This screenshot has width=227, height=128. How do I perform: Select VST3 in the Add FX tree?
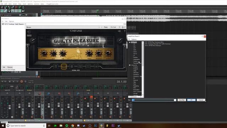pos(135,52)
